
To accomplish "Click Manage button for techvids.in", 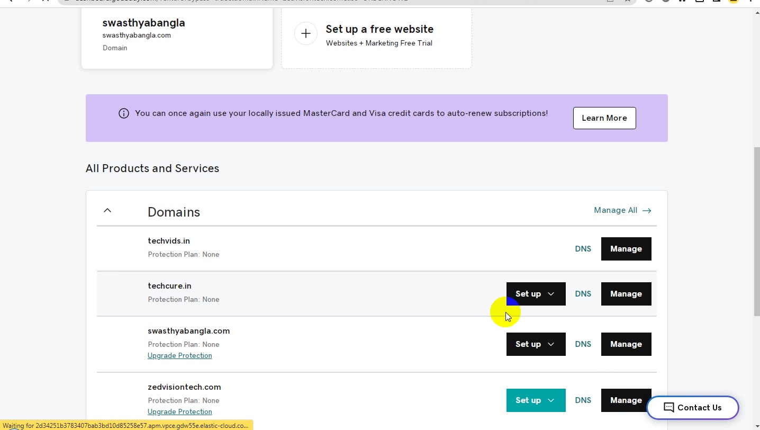I will click(626, 249).
